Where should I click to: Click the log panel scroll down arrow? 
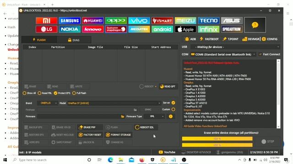[278, 127]
